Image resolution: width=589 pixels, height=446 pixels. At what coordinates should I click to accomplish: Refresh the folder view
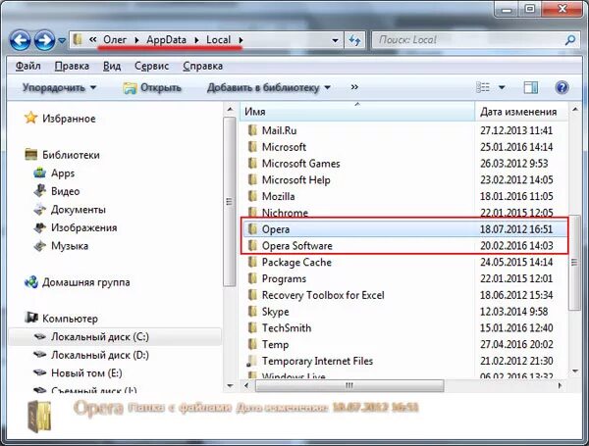tap(354, 40)
